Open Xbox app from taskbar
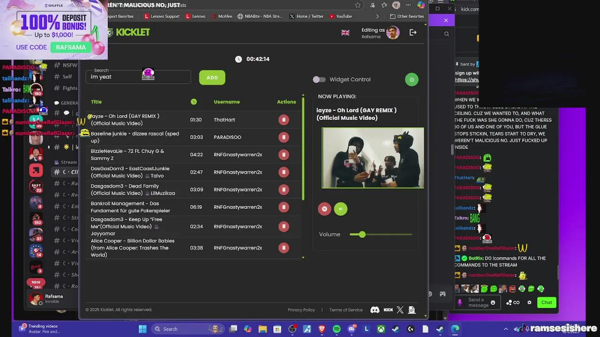Viewport: 600px width, 337px height. (x=382, y=329)
